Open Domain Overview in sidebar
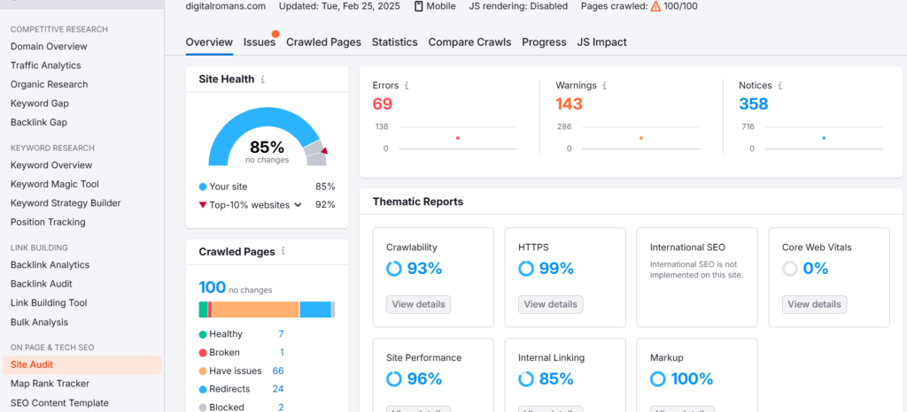Image resolution: width=907 pixels, height=412 pixels. (x=49, y=46)
